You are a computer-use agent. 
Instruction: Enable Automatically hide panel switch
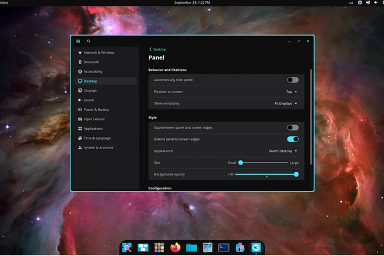pyautogui.click(x=292, y=80)
